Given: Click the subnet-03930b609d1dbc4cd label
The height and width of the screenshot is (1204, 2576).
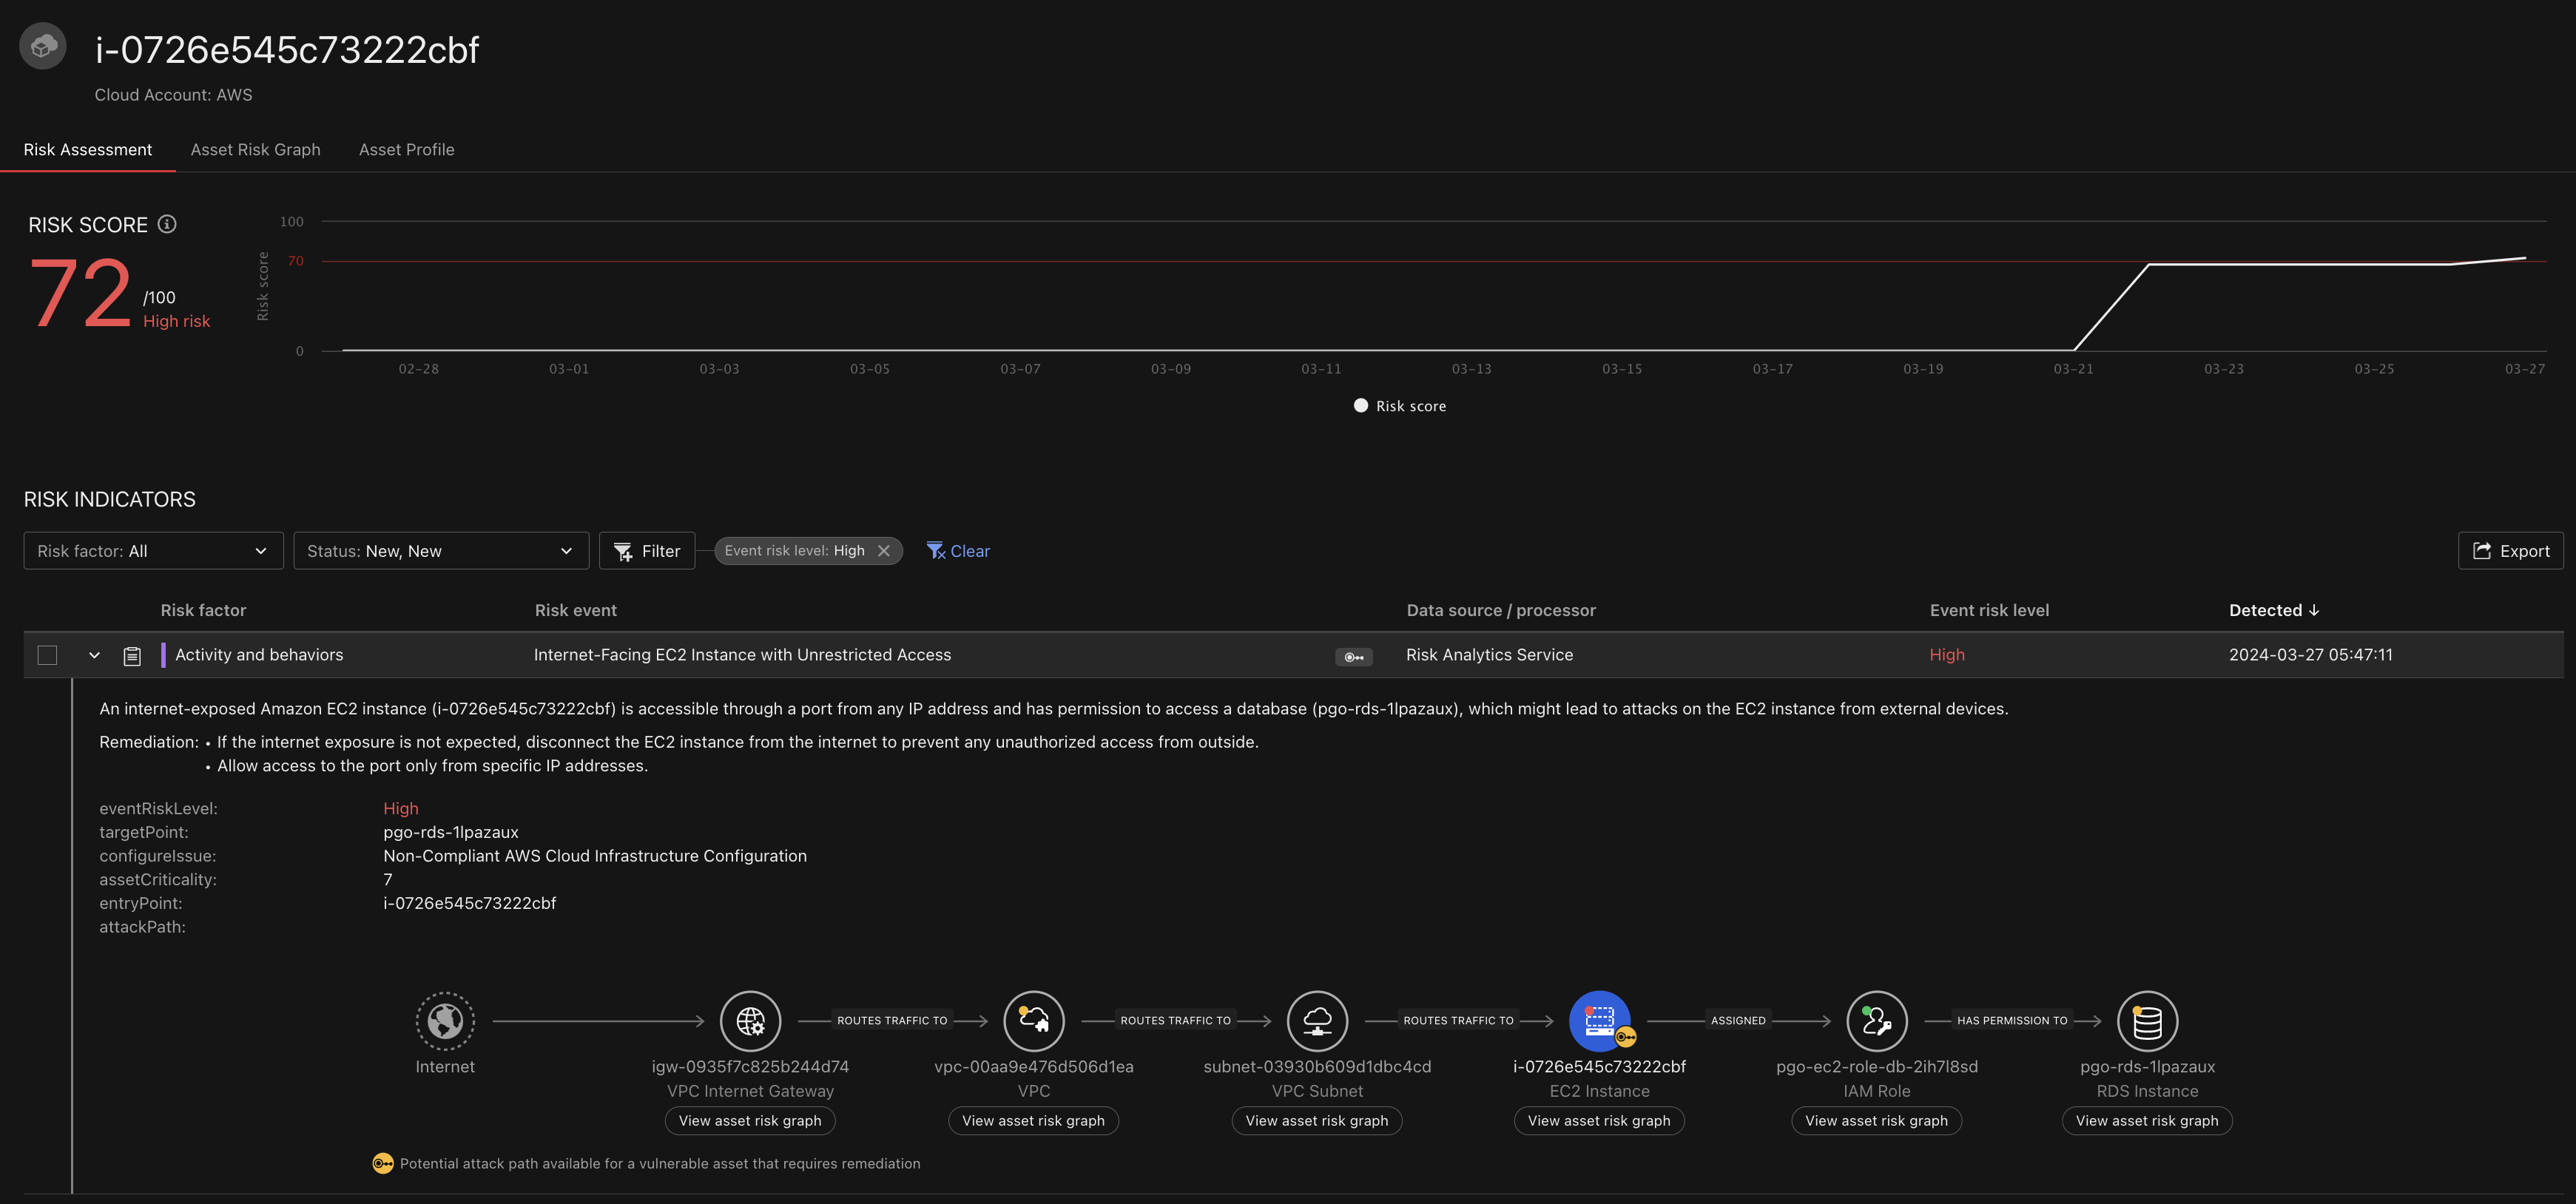Looking at the screenshot, I should click(x=1317, y=1067).
